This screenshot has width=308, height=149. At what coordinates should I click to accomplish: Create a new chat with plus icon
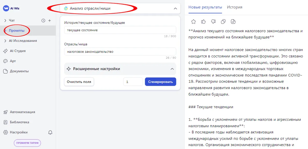click(49, 20)
